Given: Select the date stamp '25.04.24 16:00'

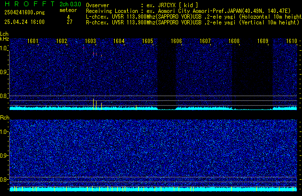Looking at the screenshot, I should 24,22.
